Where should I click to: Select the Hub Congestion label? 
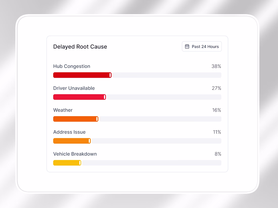point(72,66)
